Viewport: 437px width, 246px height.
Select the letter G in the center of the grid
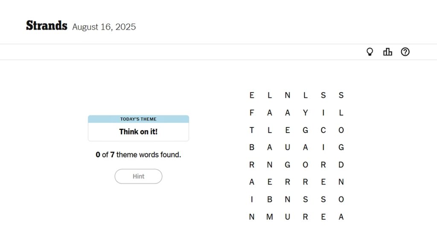[x=287, y=164]
